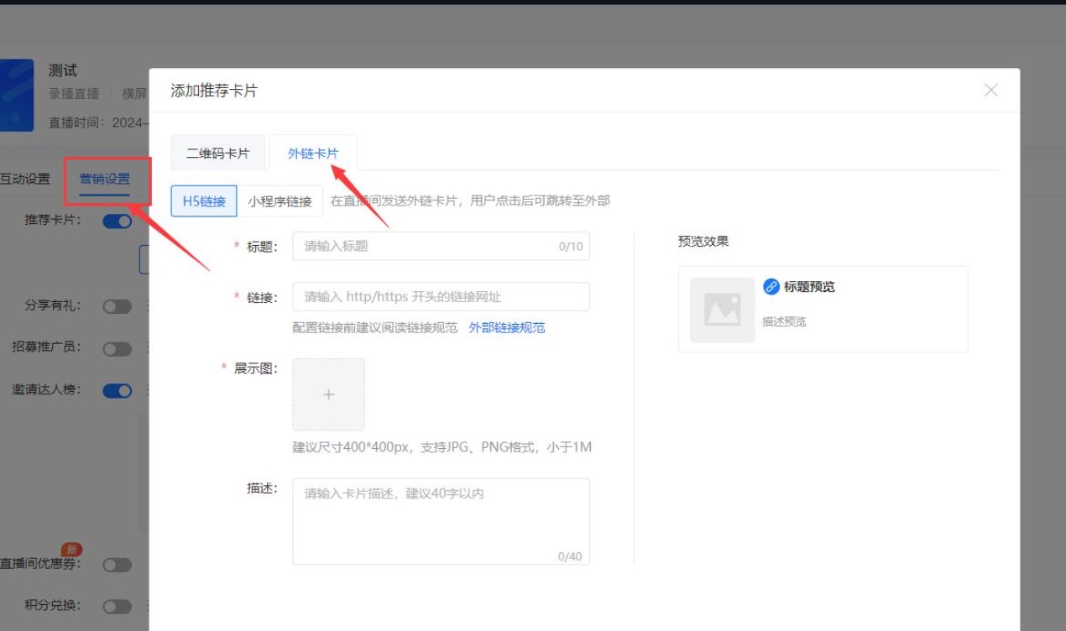
Task: Click the 预览效果 heading
Action: pos(703,242)
